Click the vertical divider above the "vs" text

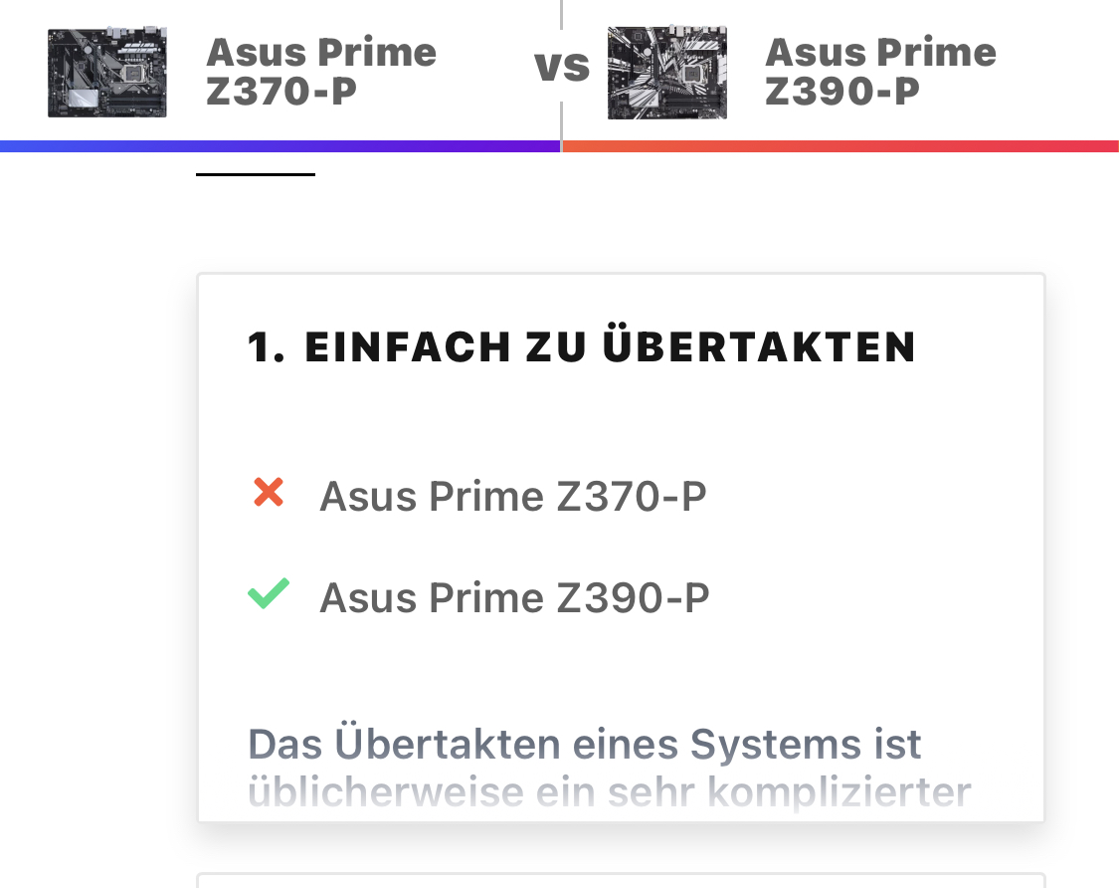coord(562,15)
